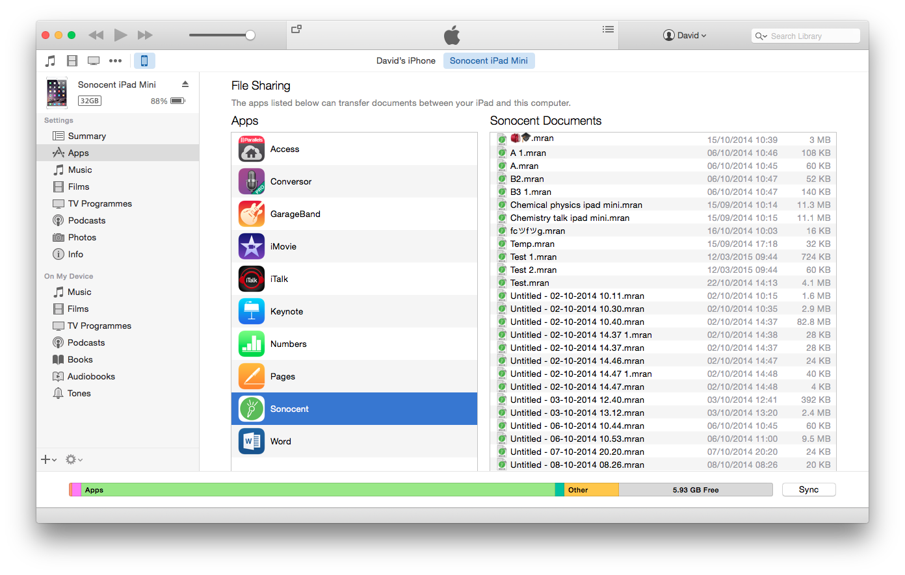Open Films settings in sidebar
The height and width of the screenshot is (575, 905).
(x=118, y=186)
